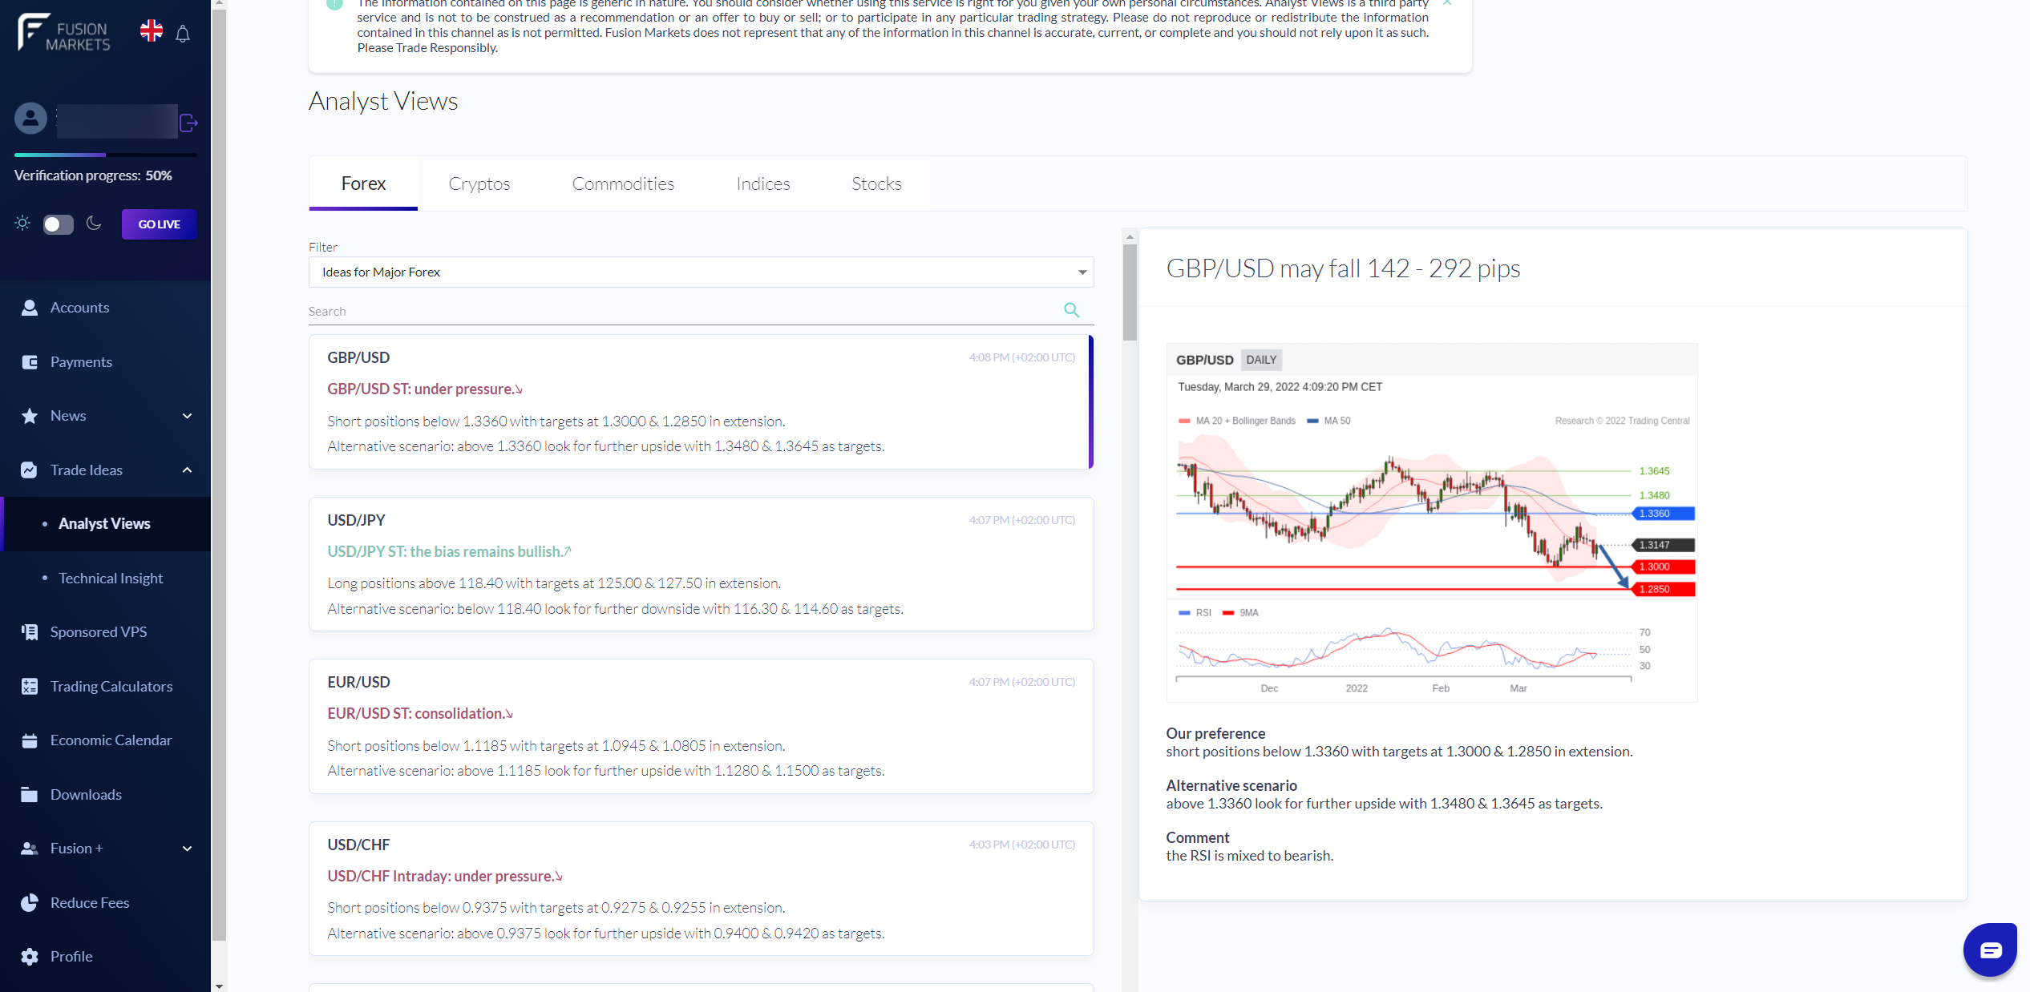Switch to the Stocks tab
Image resolution: width=2030 pixels, height=992 pixels.
(876, 183)
